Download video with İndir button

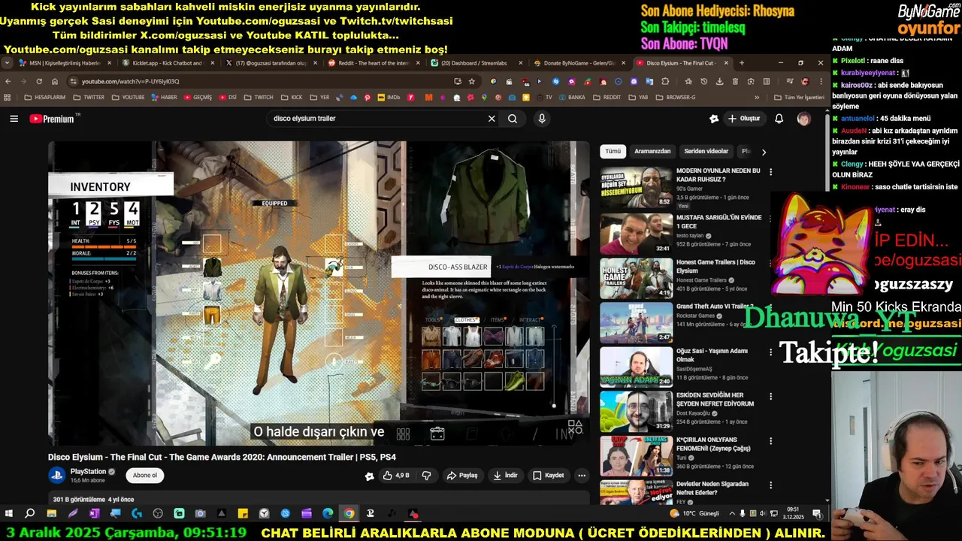tap(505, 476)
